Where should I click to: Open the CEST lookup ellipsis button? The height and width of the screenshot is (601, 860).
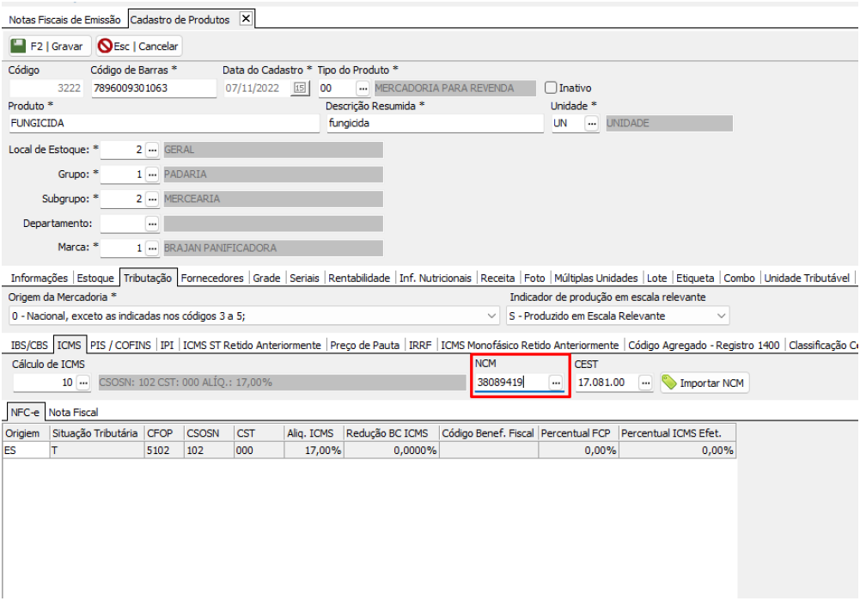pos(645,383)
